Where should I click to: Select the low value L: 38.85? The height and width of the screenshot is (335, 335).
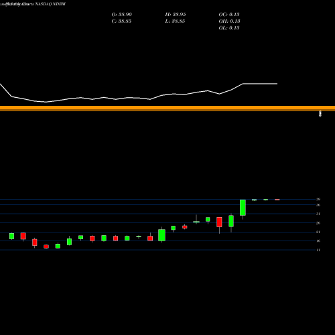(x=175, y=21)
